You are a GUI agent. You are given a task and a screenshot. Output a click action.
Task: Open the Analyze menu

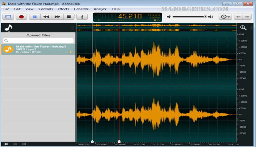coord(100,9)
